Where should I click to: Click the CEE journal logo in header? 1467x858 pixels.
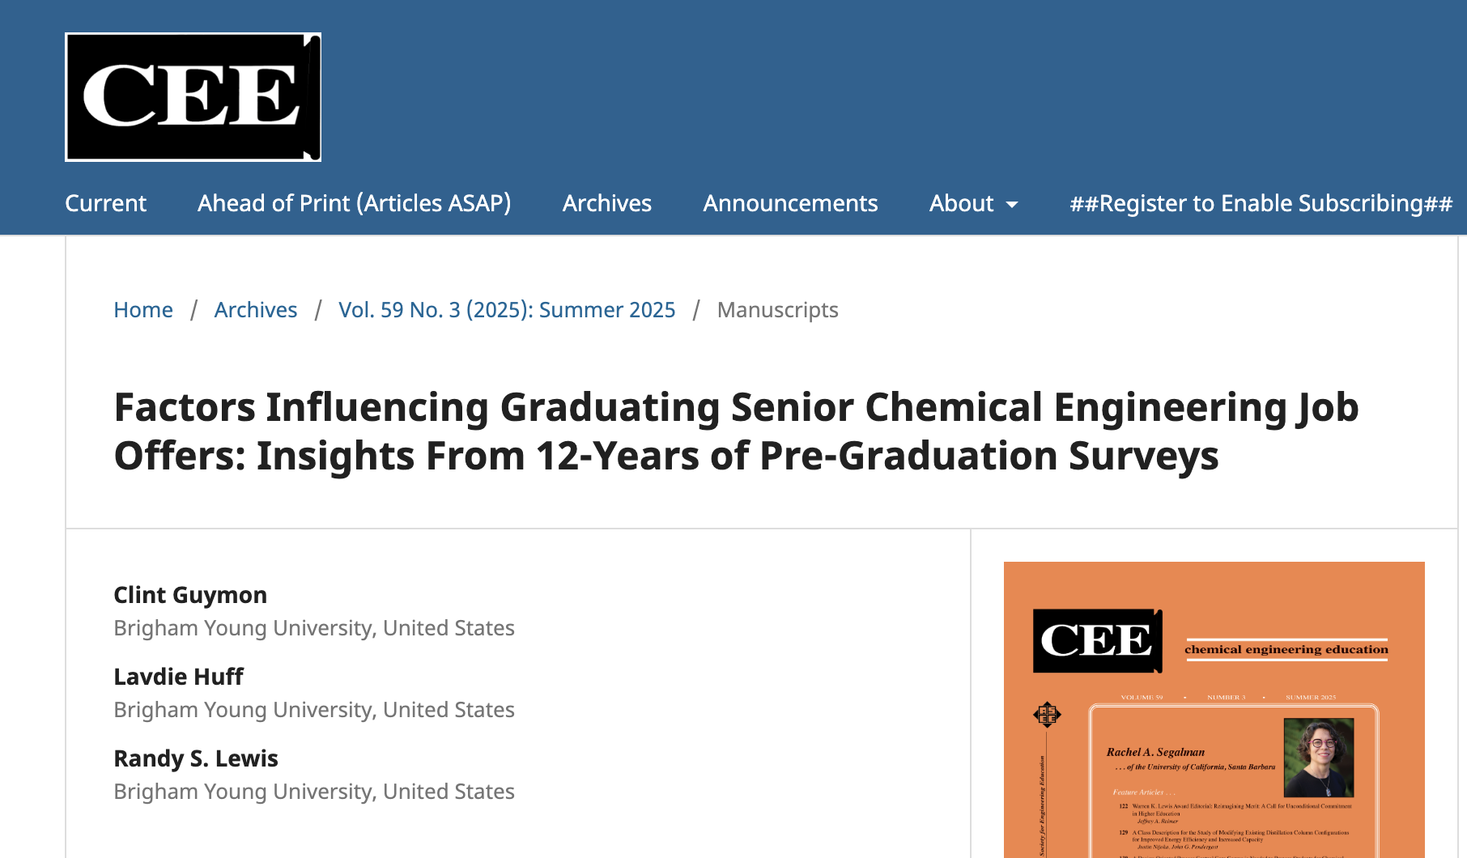pyautogui.click(x=193, y=97)
